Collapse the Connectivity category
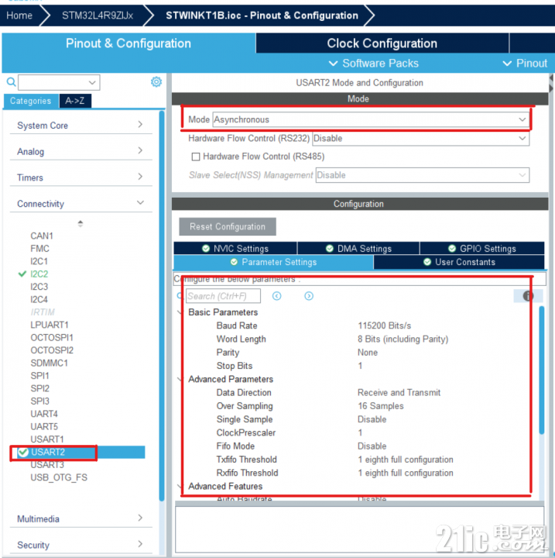The width and height of the screenshot is (555, 558). 81,204
